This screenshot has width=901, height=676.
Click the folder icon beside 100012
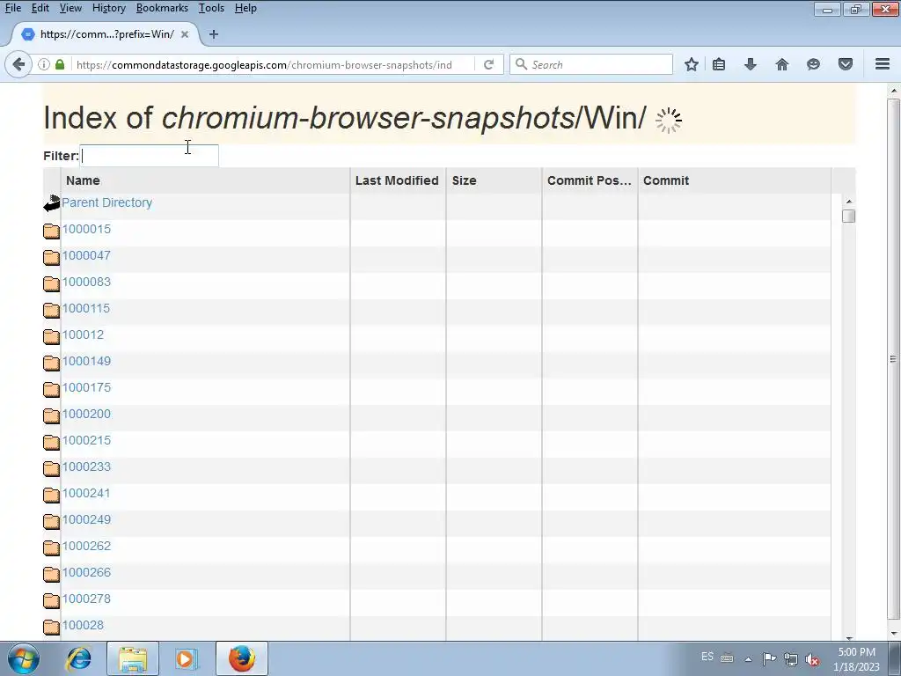click(52, 337)
